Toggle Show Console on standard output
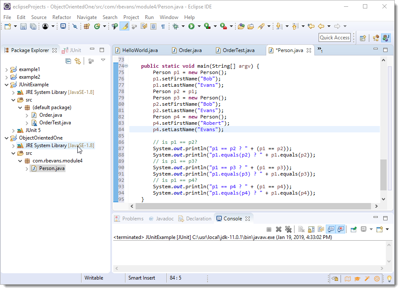The height and width of the screenshot is (291, 401). pyautogui.click(x=331, y=229)
